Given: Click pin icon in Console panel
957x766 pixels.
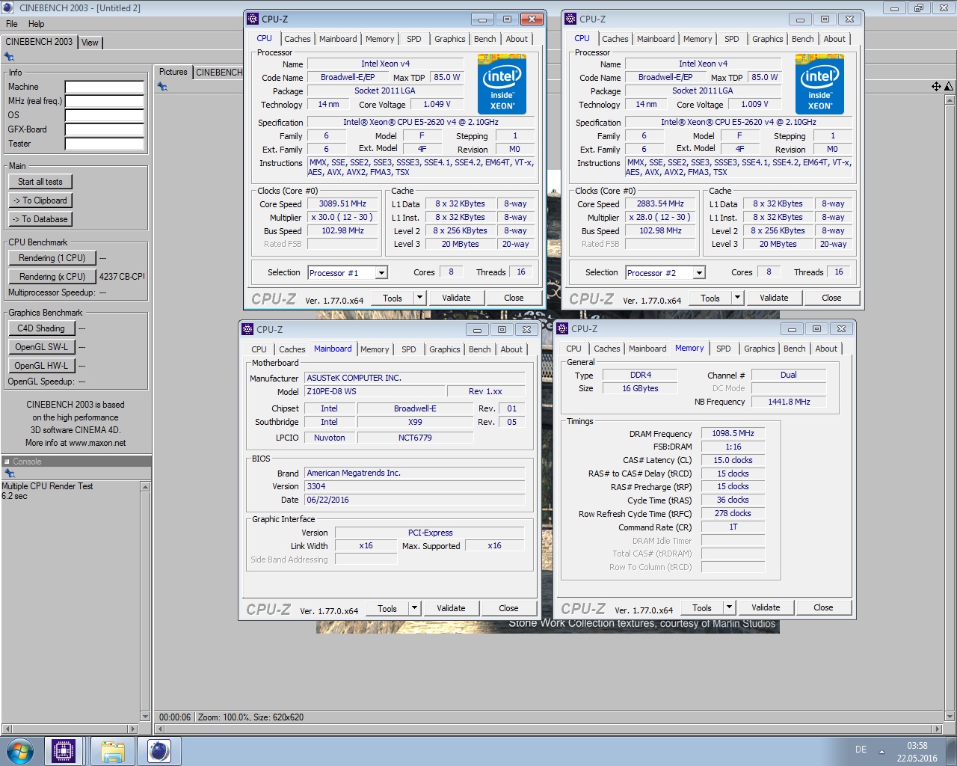Looking at the screenshot, I should click(9, 474).
